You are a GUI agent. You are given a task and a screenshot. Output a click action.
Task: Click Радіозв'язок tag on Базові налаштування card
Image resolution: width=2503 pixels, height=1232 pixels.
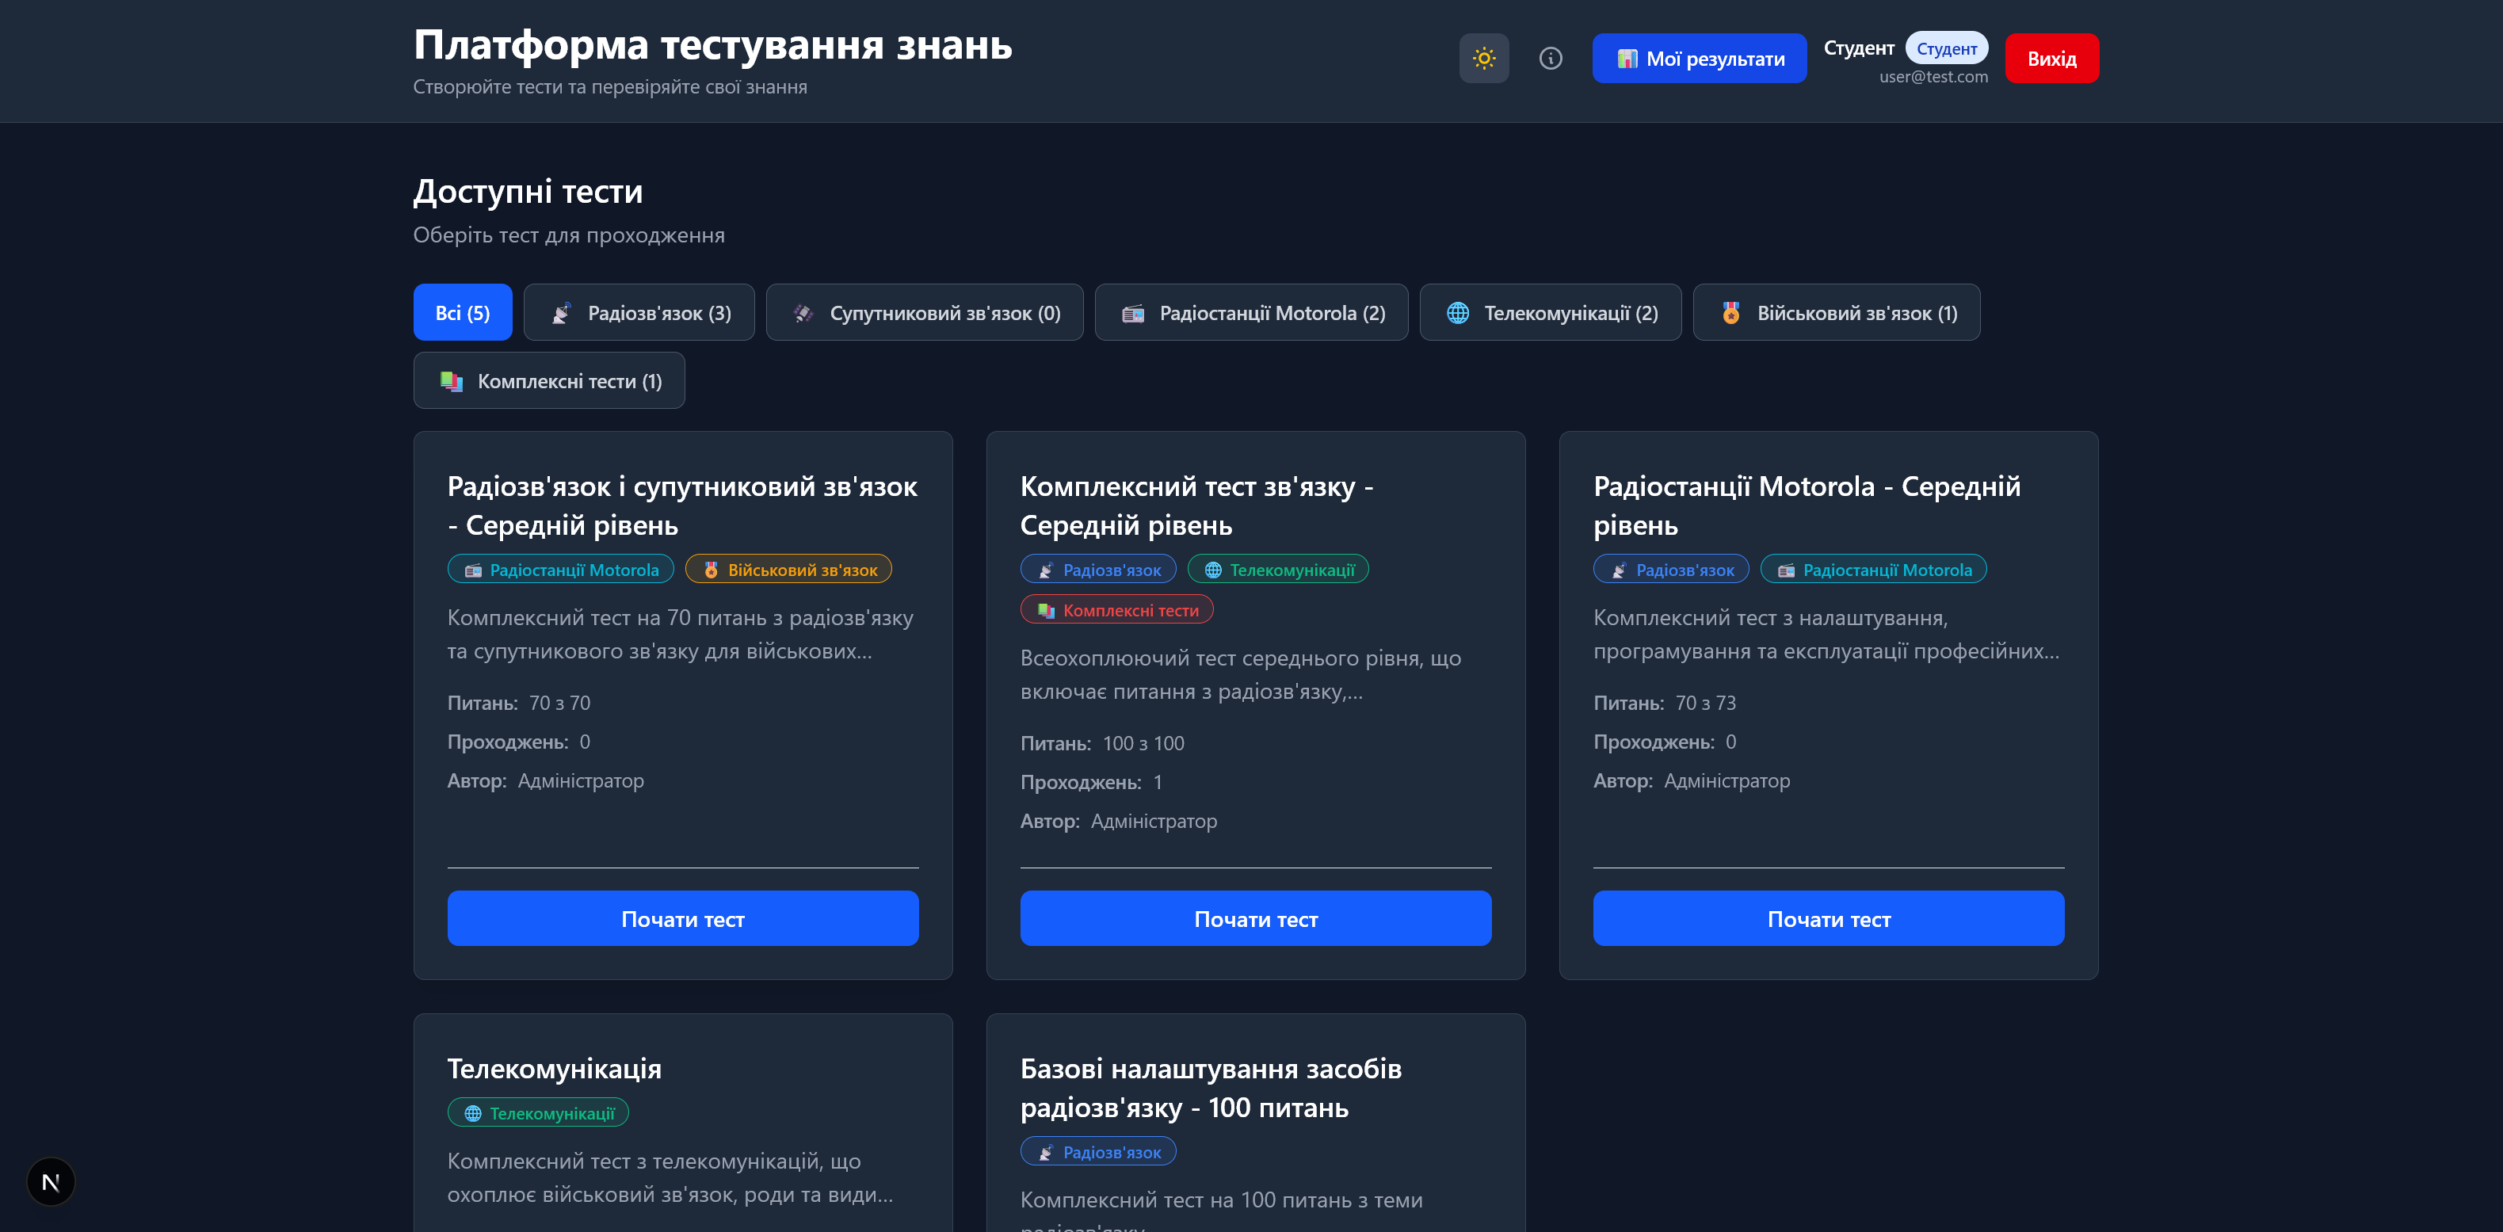tap(1098, 1151)
